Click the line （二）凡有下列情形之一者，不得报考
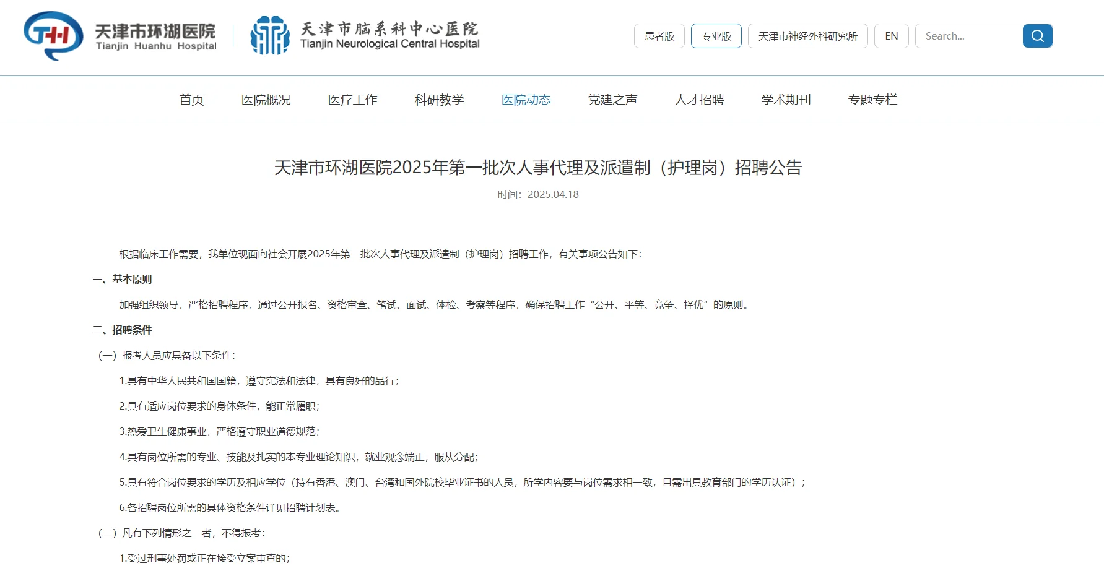The image size is (1104, 571). pos(182,533)
